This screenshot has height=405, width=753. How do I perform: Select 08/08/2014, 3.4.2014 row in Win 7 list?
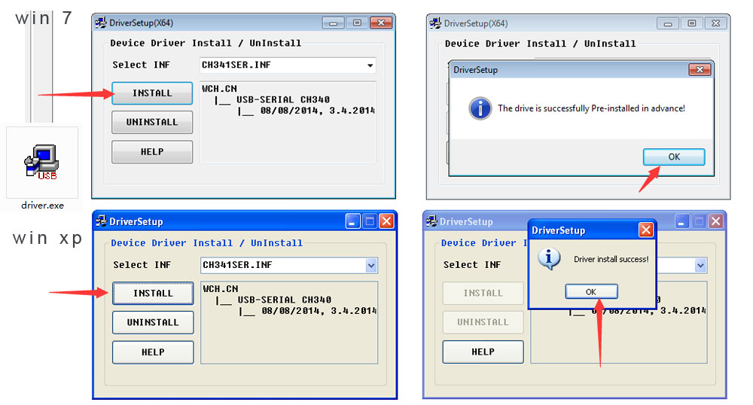317,111
